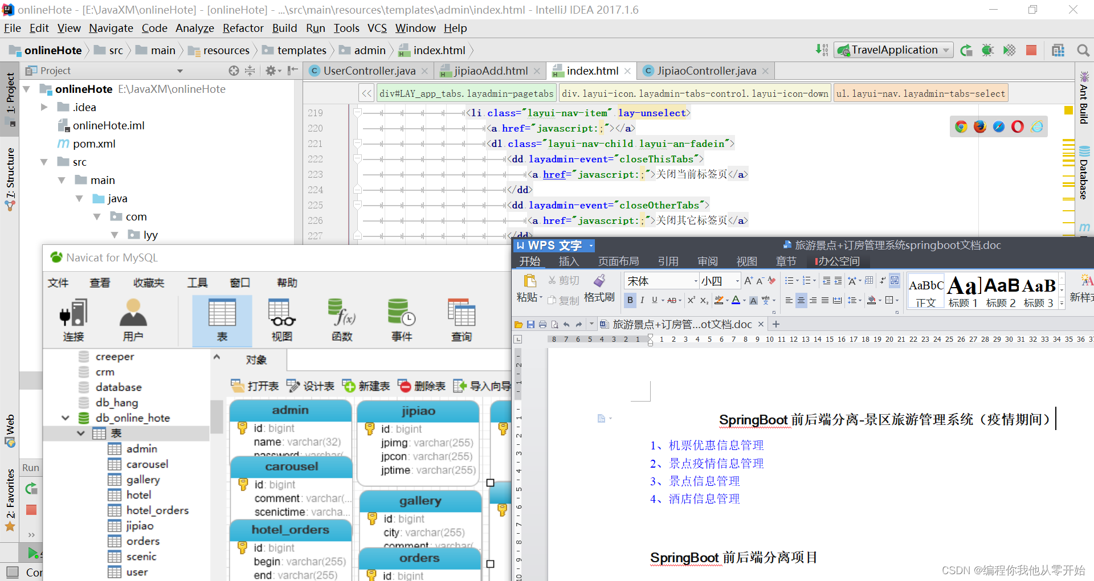The image size is (1094, 581).
Task: Collapse the src folder in Project tree
Action: click(x=44, y=162)
